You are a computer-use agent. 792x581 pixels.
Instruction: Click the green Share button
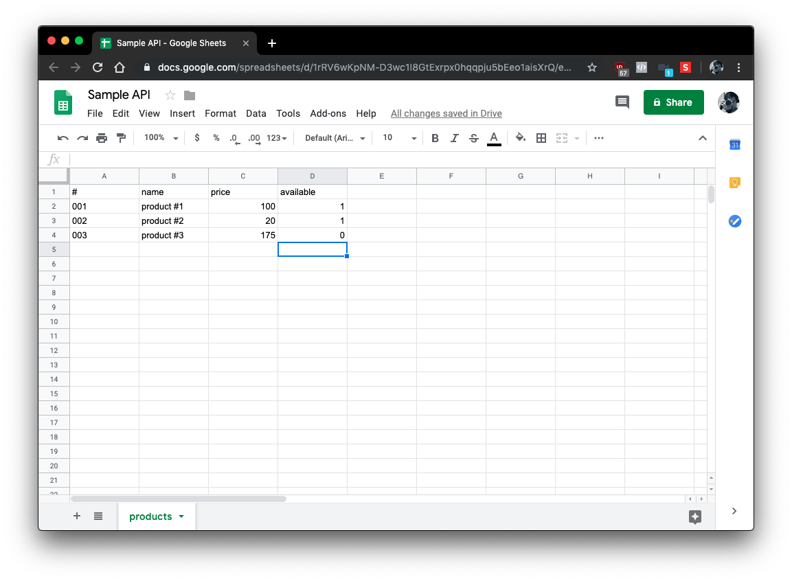pyautogui.click(x=673, y=102)
